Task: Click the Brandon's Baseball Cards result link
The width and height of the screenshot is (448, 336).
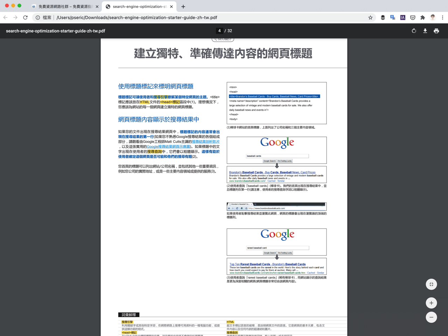Action: point(272,172)
